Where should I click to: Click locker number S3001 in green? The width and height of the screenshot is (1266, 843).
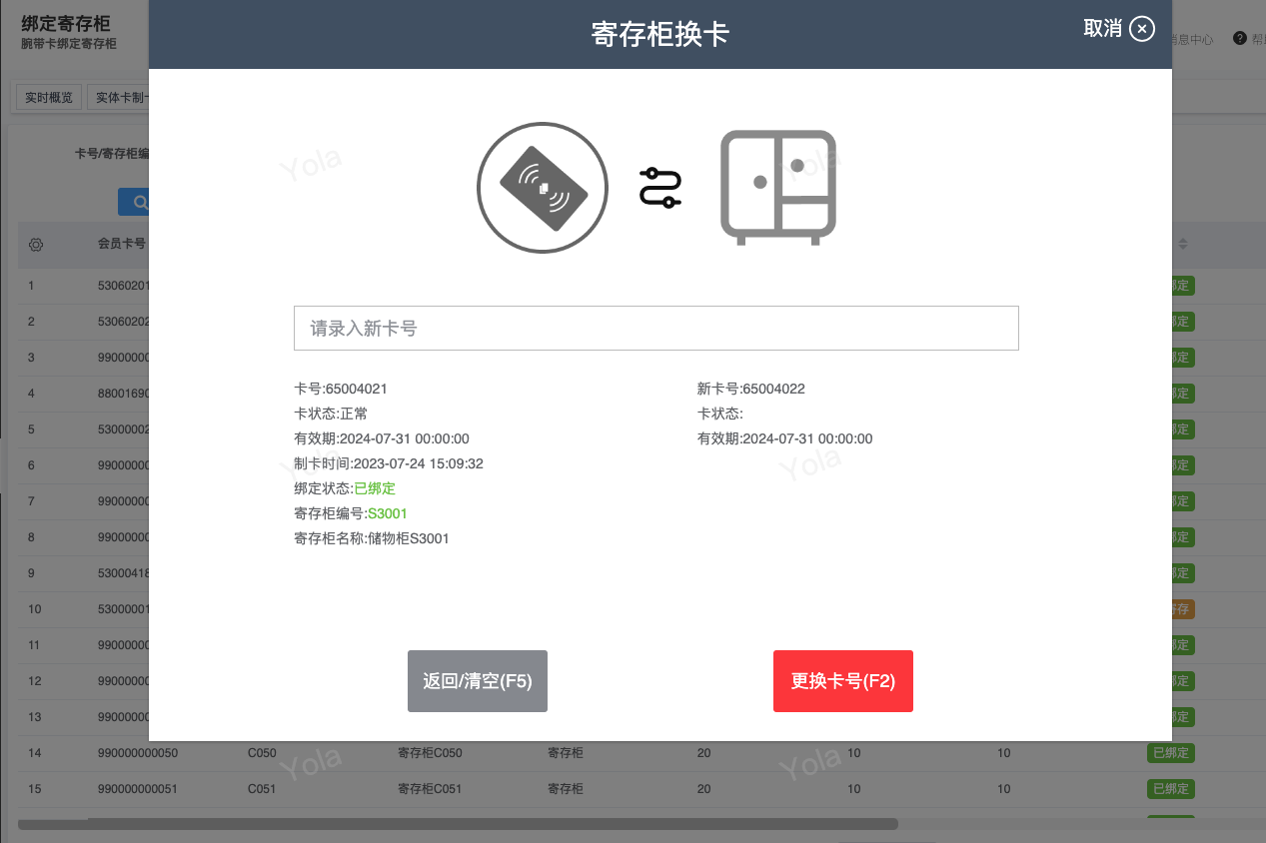click(x=388, y=513)
